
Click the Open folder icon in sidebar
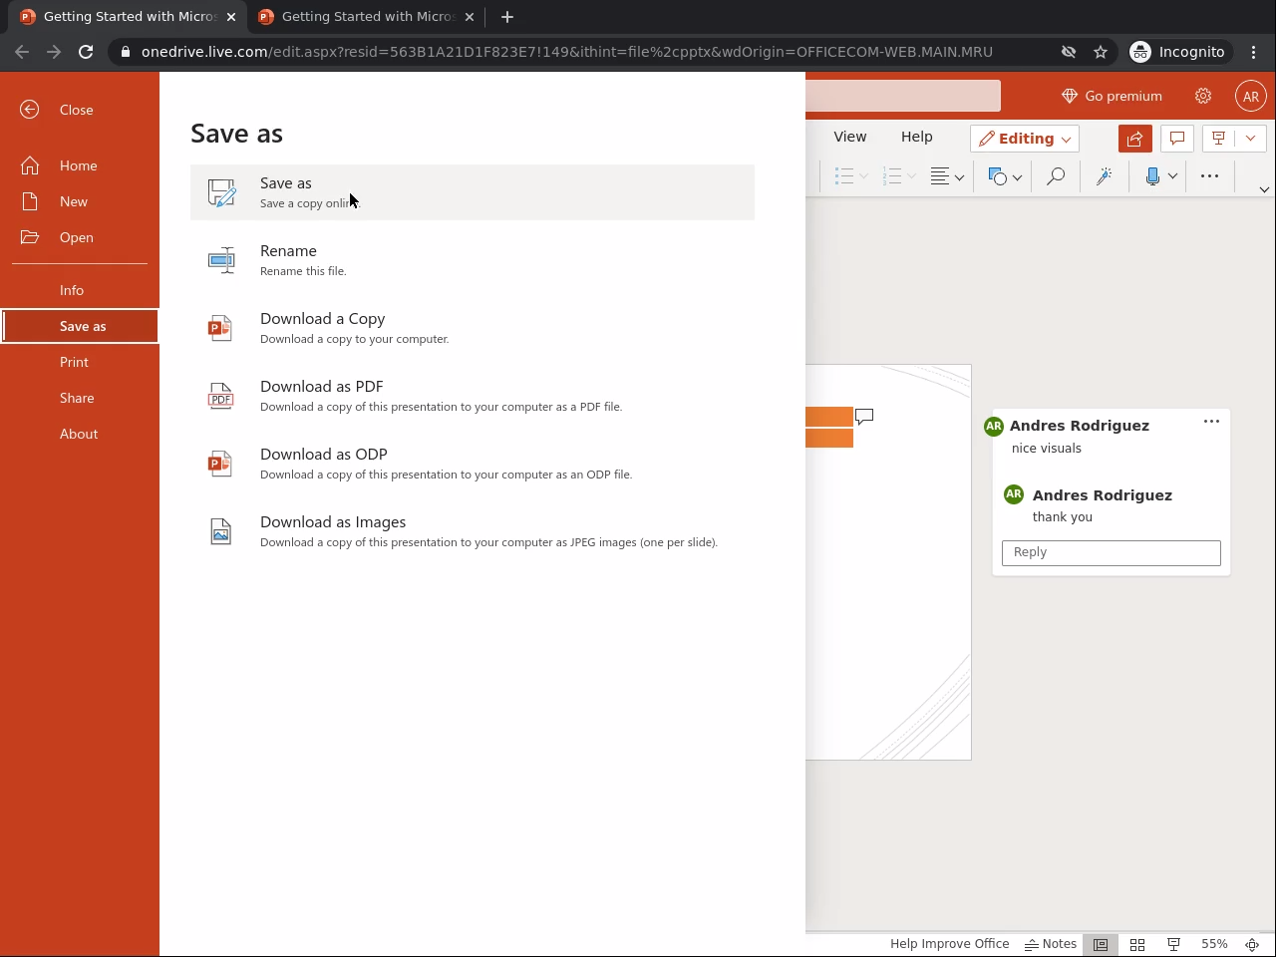pos(30,237)
